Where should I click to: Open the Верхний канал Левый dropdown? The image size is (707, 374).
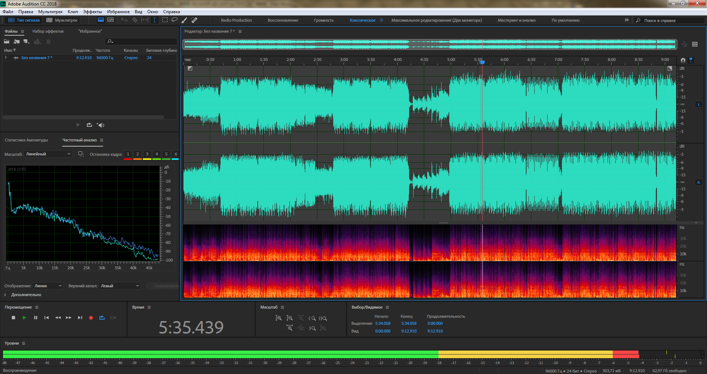pyautogui.click(x=120, y=286)
